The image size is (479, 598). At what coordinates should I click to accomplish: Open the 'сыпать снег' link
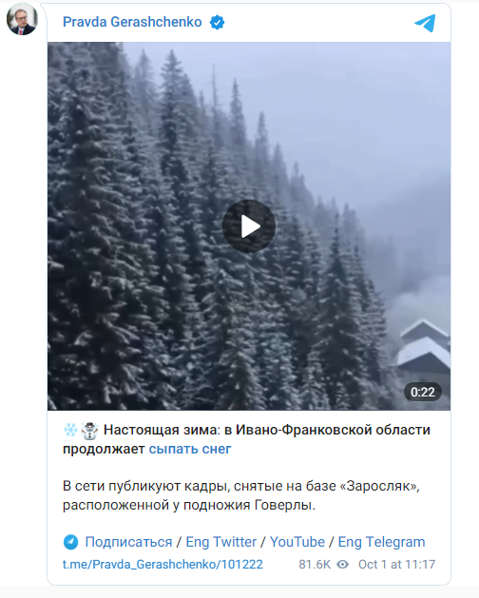tap(190, 449)
